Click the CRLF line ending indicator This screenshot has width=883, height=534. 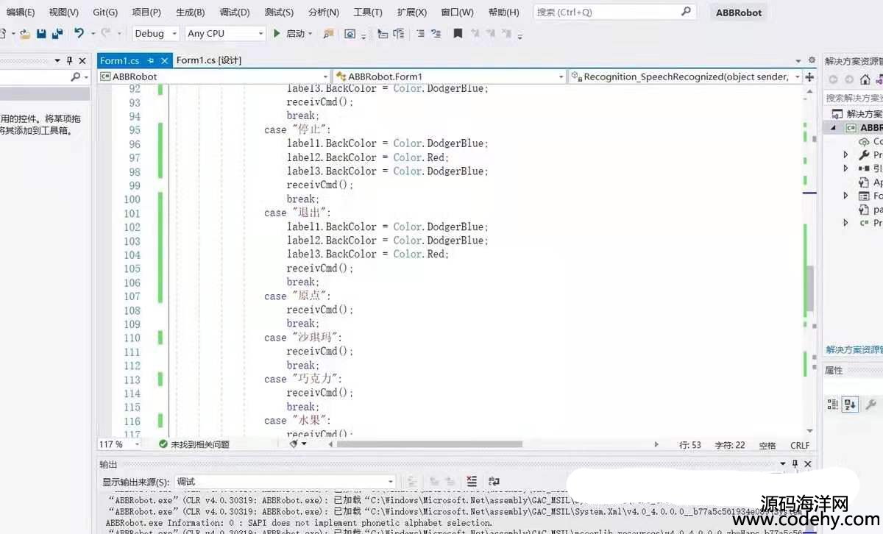pos(800,445)
